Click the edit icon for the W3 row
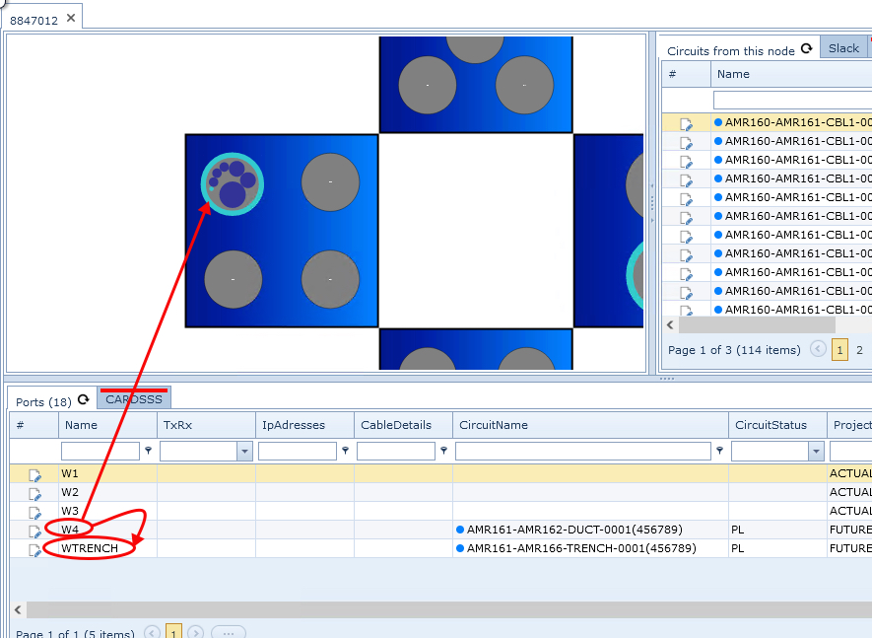This screenshot has width=872, height=638. click(x=35, y=512)
